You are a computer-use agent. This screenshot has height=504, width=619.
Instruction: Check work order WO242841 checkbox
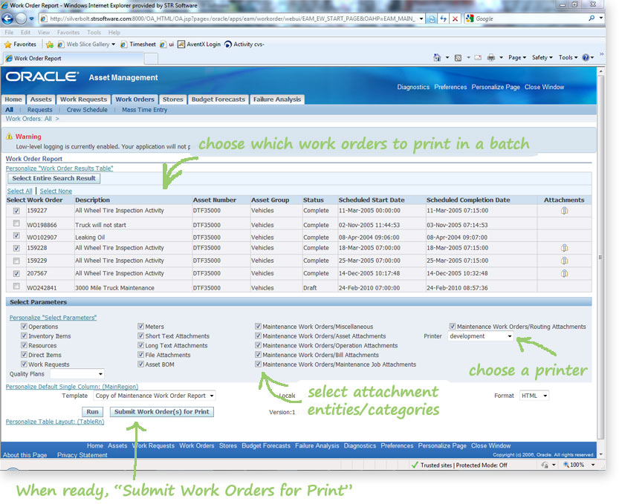[16, 286]
